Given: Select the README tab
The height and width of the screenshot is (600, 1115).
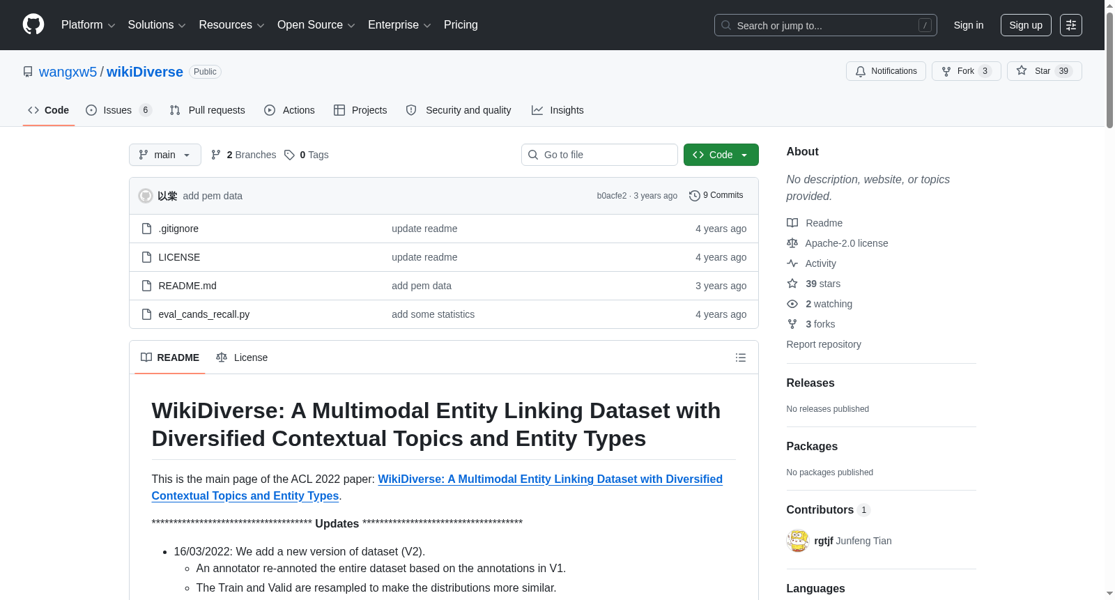Looking at the screenshot, I should coord(170,357).
